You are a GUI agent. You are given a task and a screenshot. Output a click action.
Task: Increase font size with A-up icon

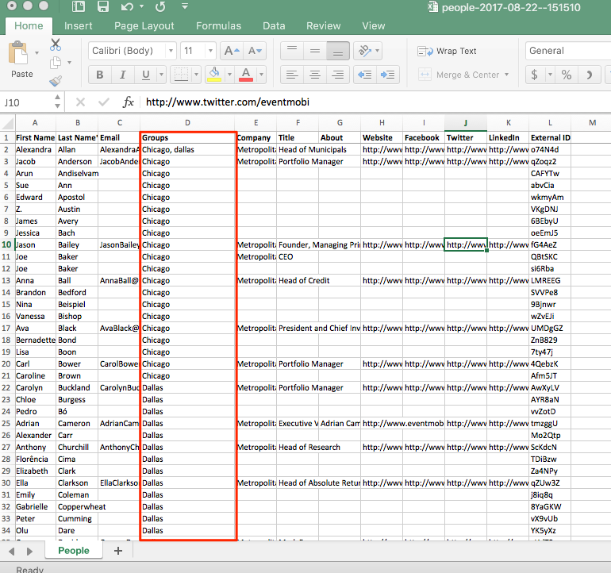232,51
